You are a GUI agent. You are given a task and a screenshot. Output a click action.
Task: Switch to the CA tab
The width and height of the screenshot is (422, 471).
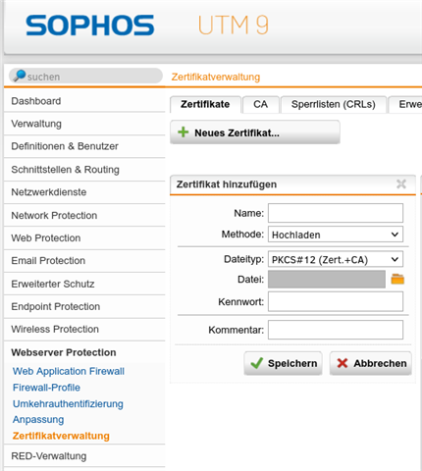[x=260, y=104]
